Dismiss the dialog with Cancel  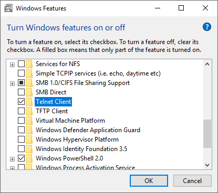[x=192, y=181]
